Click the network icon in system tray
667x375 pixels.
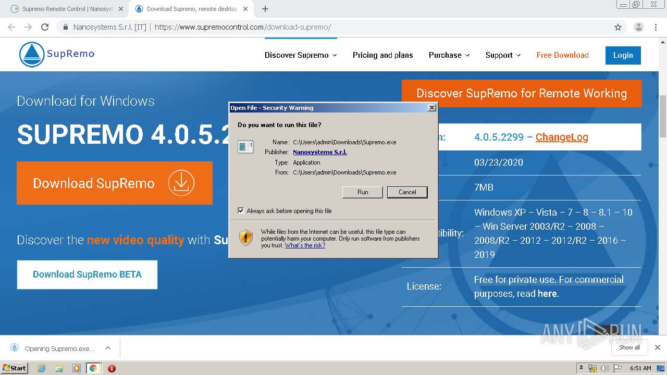click(x=592, y=368)
